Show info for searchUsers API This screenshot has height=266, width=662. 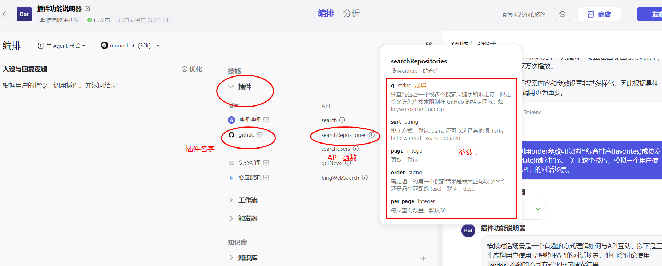tap(356, 149)
